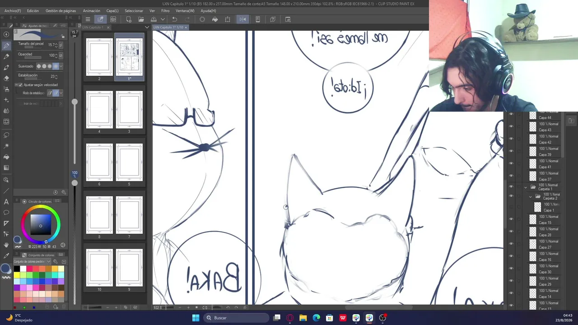Select the page 4 thumbnail
The image size is (578, 325).
coord(99,110)
